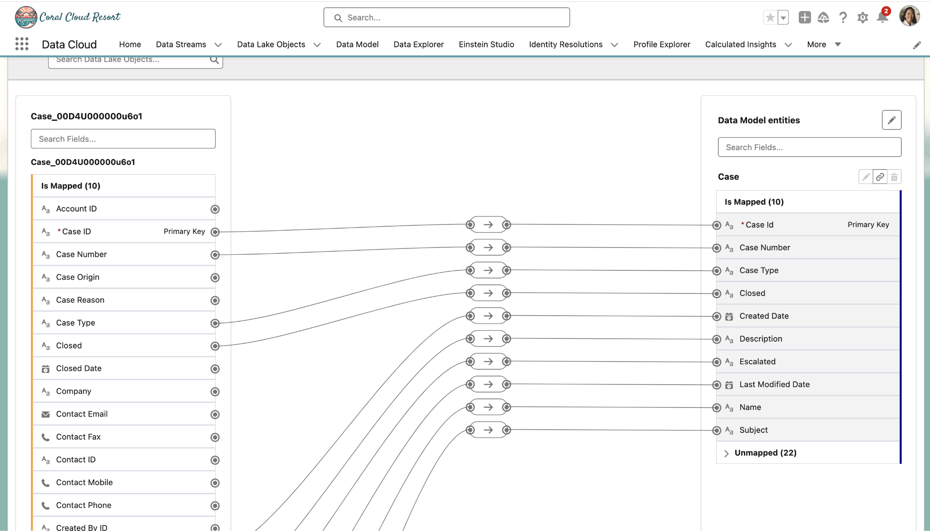Select the Contact Email connector node

[215, 415]
